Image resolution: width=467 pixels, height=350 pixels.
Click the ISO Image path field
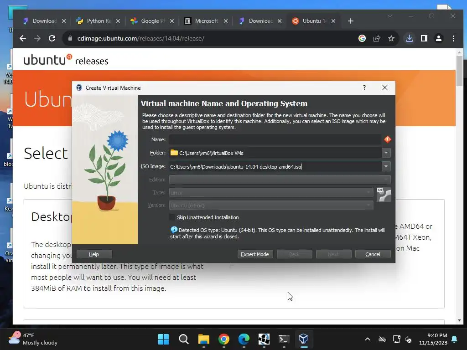pyautogui.click(x=275, y=166)
